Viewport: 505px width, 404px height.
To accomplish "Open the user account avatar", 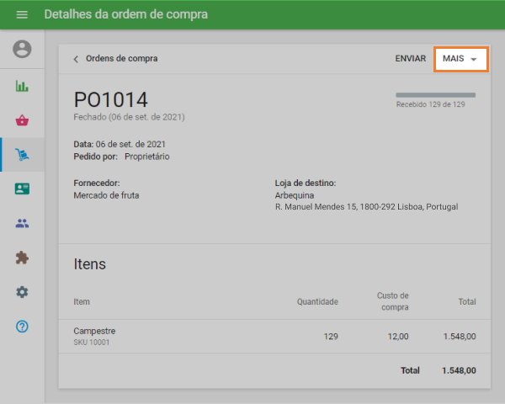I will click(22, 50).
